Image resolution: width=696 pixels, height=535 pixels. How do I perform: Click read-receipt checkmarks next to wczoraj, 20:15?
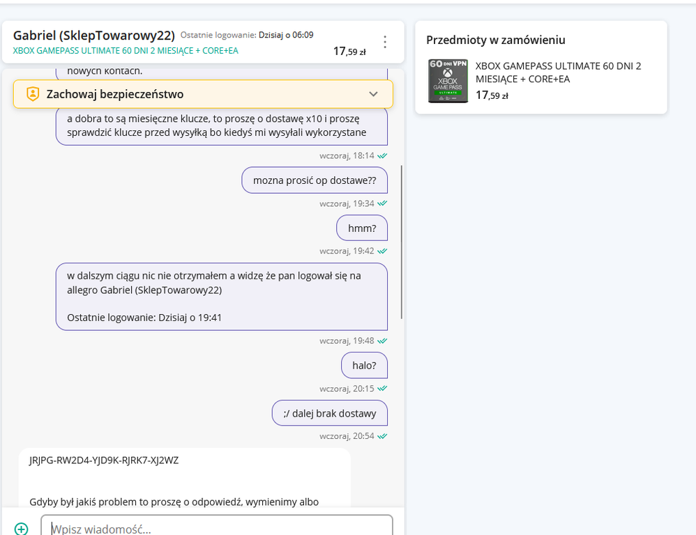382,389
